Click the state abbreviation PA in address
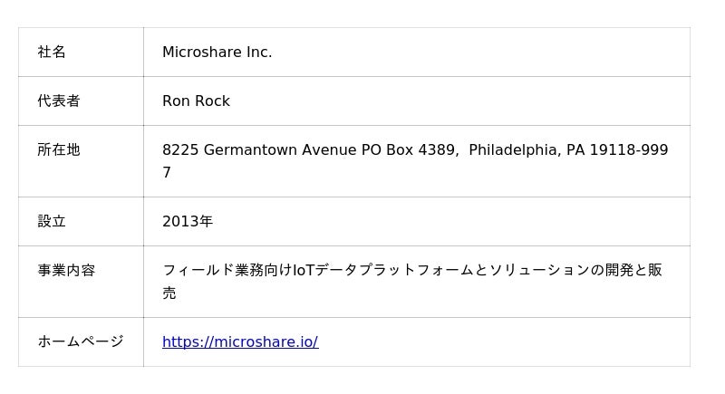Viewport: 725px width, 394px height. 575,150
